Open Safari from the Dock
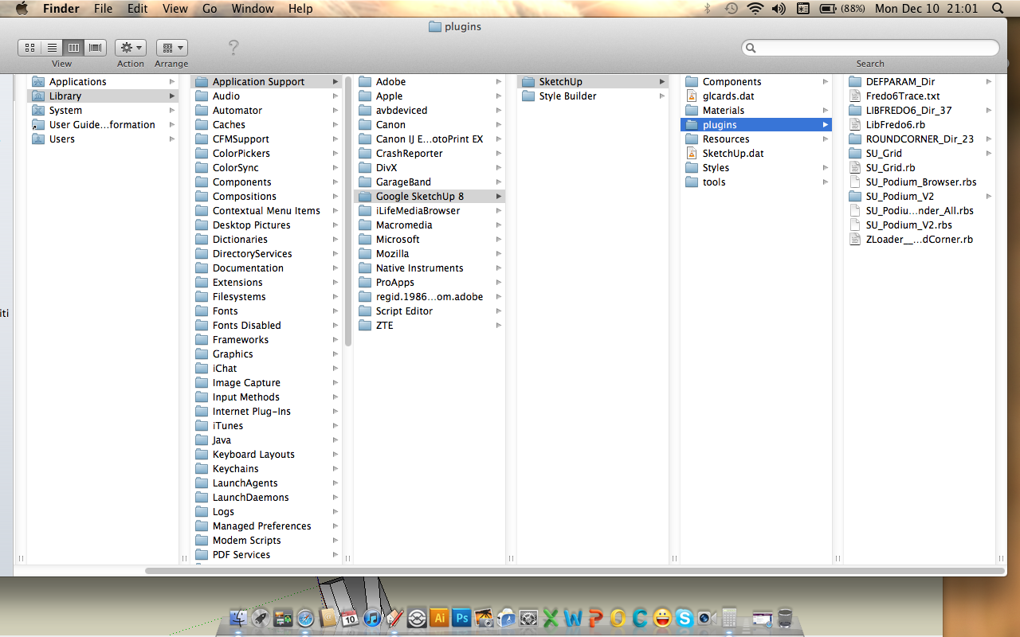 coord(305,618)
